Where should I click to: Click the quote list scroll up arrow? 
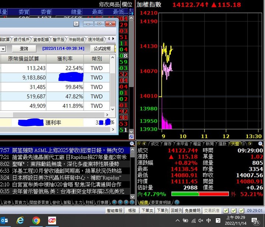tap(131, 18)
